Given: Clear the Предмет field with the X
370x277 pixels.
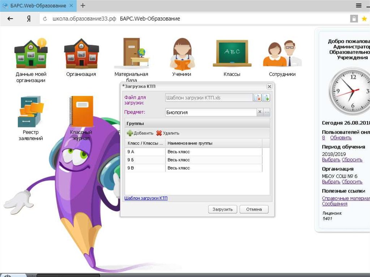Looking at the screenshot, I should [x=259, y=112].
